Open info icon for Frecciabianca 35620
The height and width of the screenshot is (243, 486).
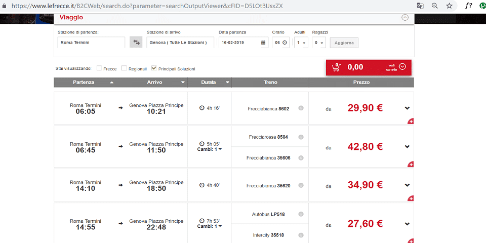click(x=301, y=185)
